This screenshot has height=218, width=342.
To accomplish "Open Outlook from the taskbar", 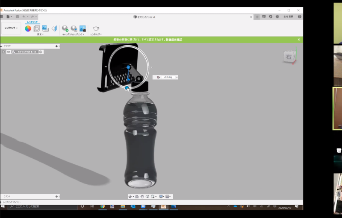I will pos(133,206).
